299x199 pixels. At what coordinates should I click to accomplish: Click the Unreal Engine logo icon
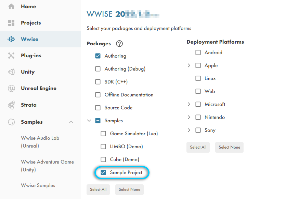[11, 88]
